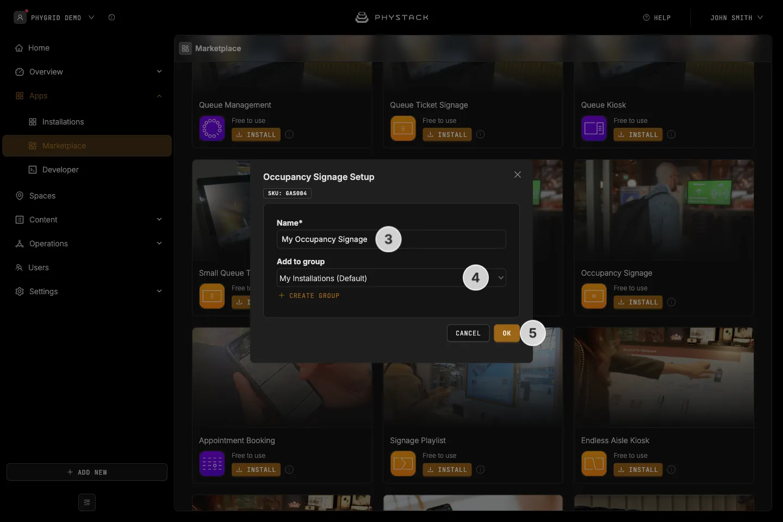This screenshot has width=783, height=522.
Task: Install the Queue Kiosk app
Action: (x=638, y=134)
